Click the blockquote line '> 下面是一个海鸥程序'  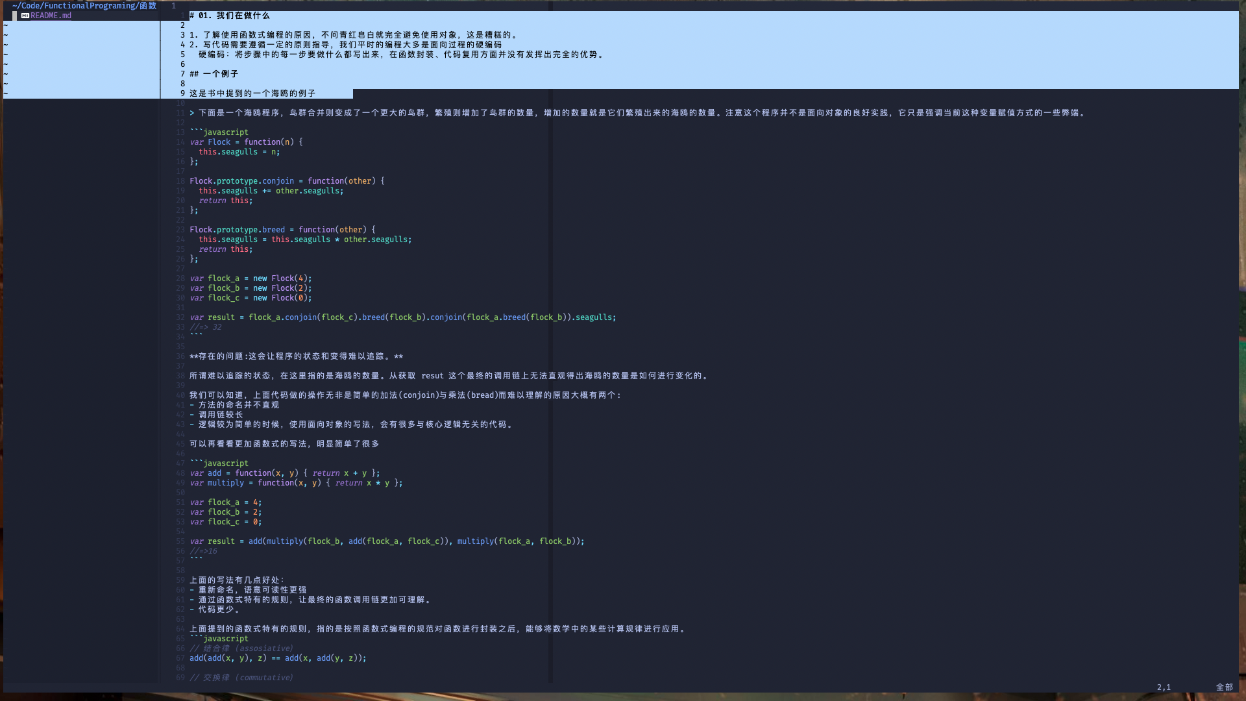pyautogui.click(x=638, y=113)
